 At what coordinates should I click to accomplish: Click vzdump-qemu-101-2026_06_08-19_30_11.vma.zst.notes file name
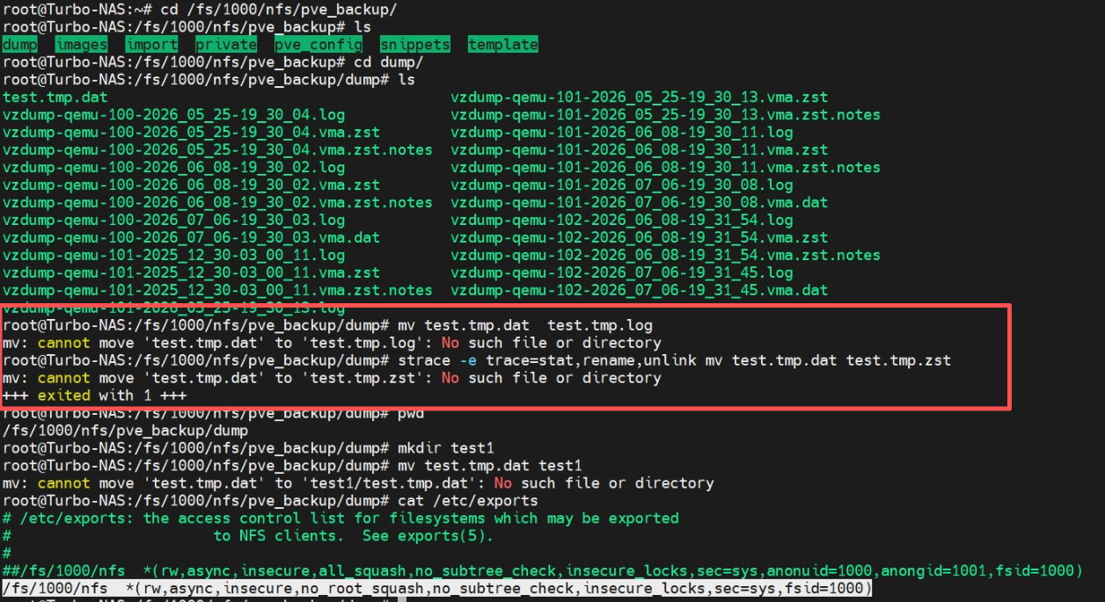[x=666, y=167]
